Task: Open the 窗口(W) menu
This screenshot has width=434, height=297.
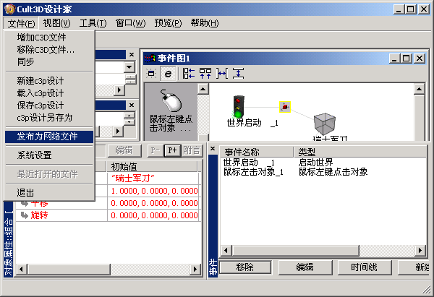Action: [130, 23]
